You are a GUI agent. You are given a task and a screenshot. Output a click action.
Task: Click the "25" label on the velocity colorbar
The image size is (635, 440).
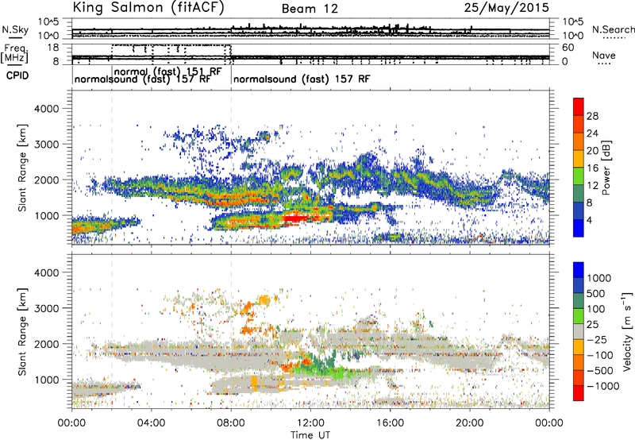tap(592, 324)
